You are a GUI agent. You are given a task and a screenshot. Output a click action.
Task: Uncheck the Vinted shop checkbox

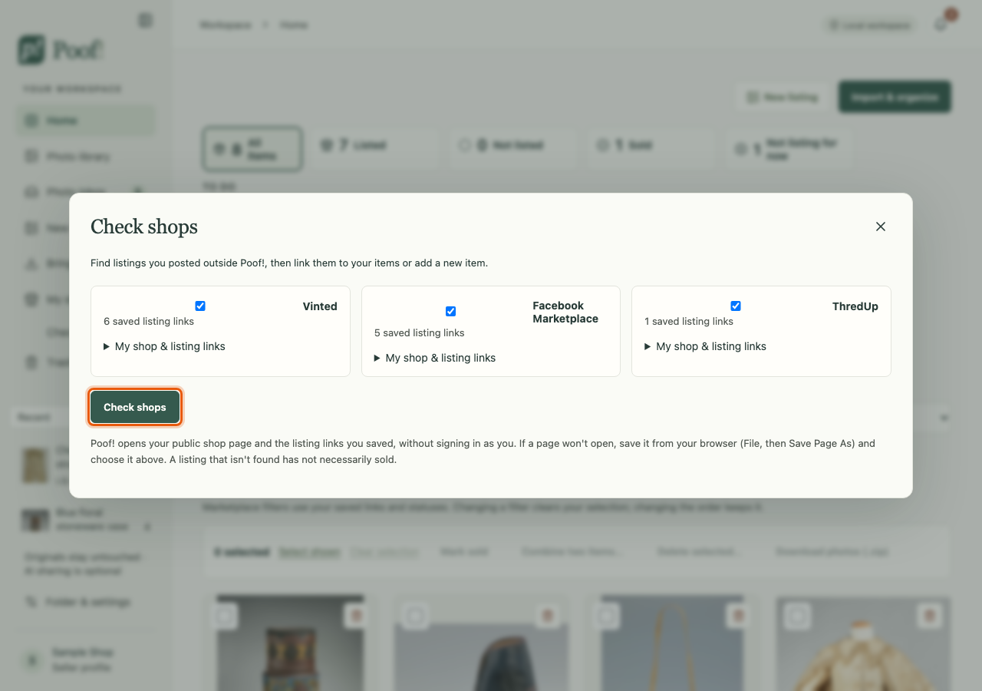[200, 306]
